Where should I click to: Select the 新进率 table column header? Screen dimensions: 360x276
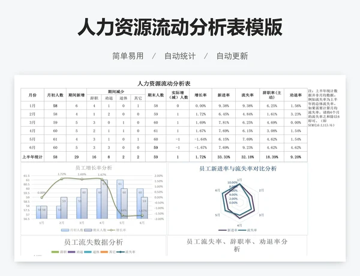click(x=224, y=95)
